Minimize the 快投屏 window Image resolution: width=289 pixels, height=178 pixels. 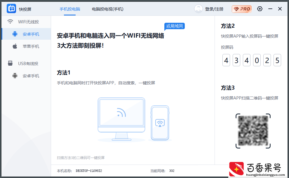click(270, 9)
